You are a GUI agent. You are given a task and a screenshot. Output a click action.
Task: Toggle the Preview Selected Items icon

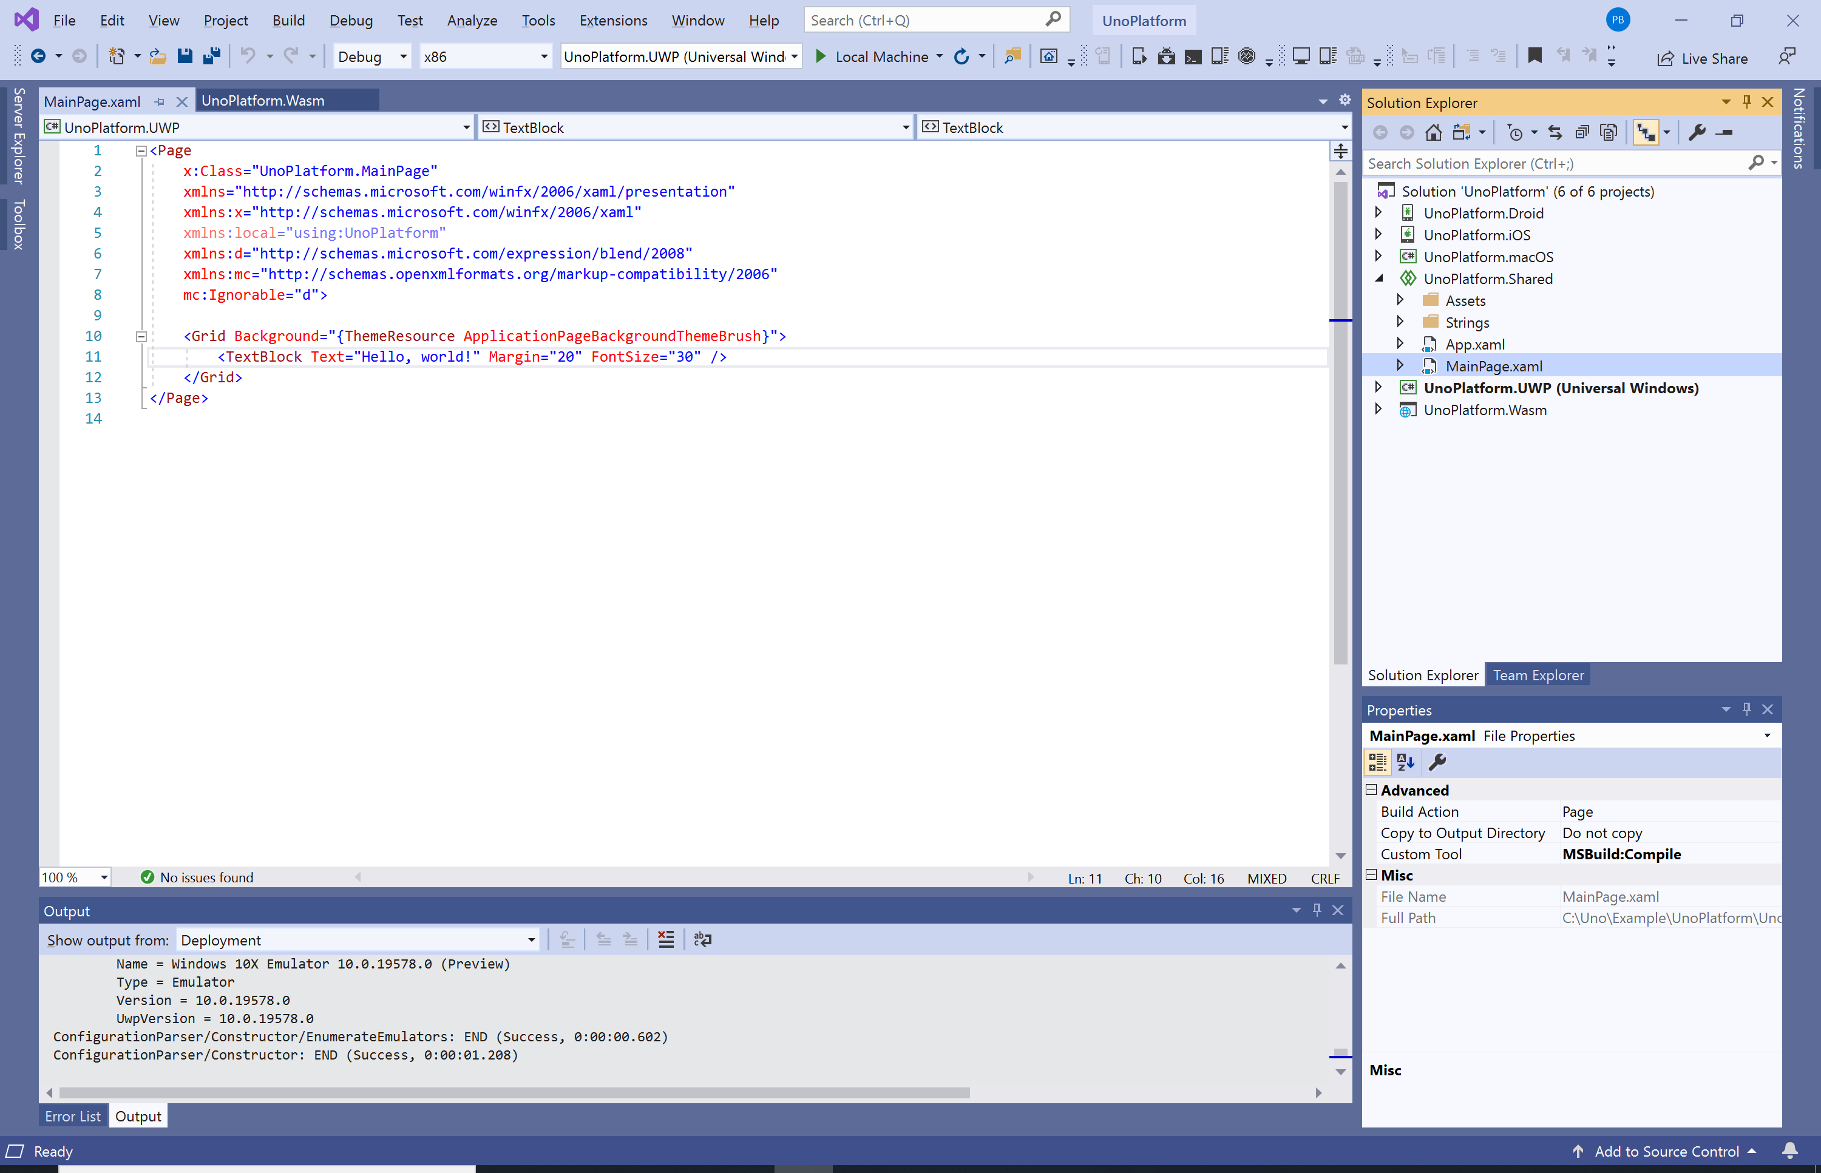click(1724, 132)
